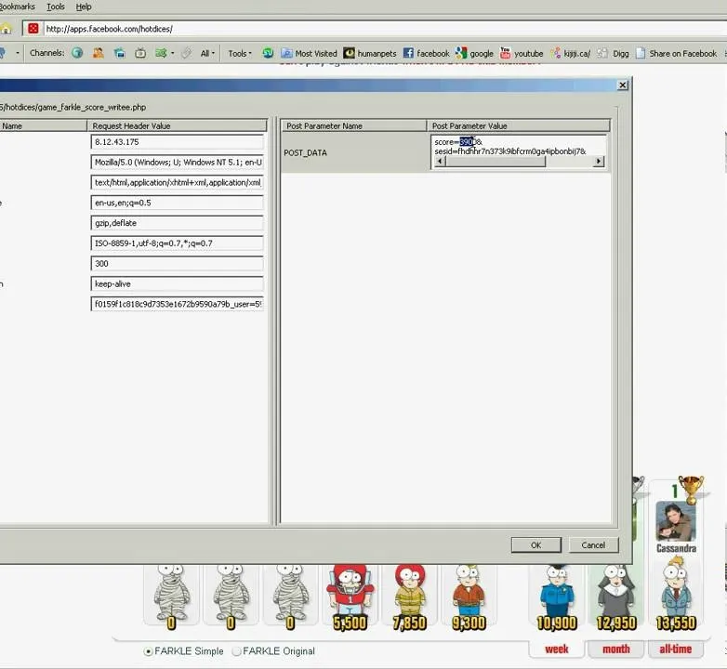Click the paperclip toolbar icon

(x=186, y=53)
